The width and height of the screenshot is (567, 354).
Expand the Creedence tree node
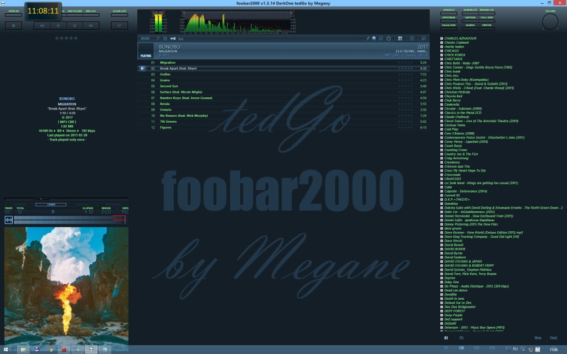[x=441, y=163]
